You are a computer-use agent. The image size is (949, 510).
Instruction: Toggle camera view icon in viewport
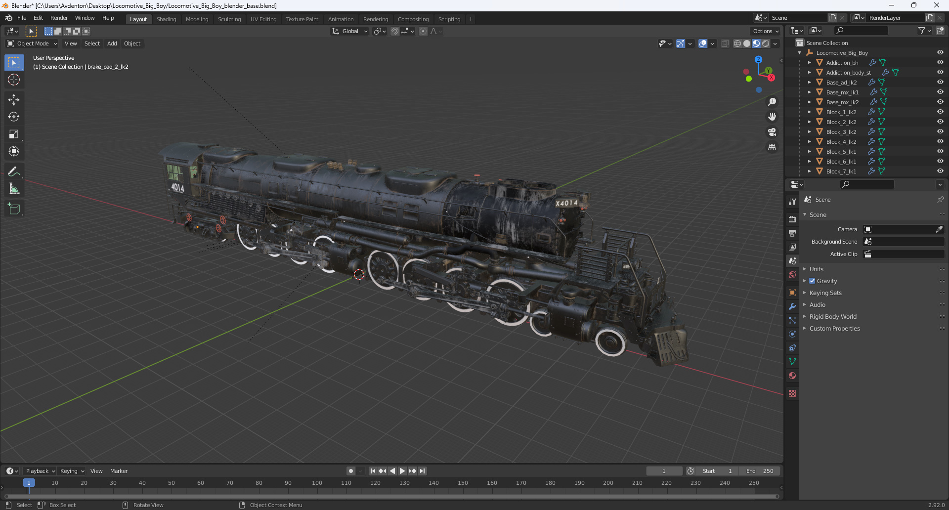click(x=772, y=132)
